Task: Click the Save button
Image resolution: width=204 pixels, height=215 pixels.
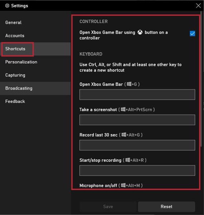Action: point(108,206)
